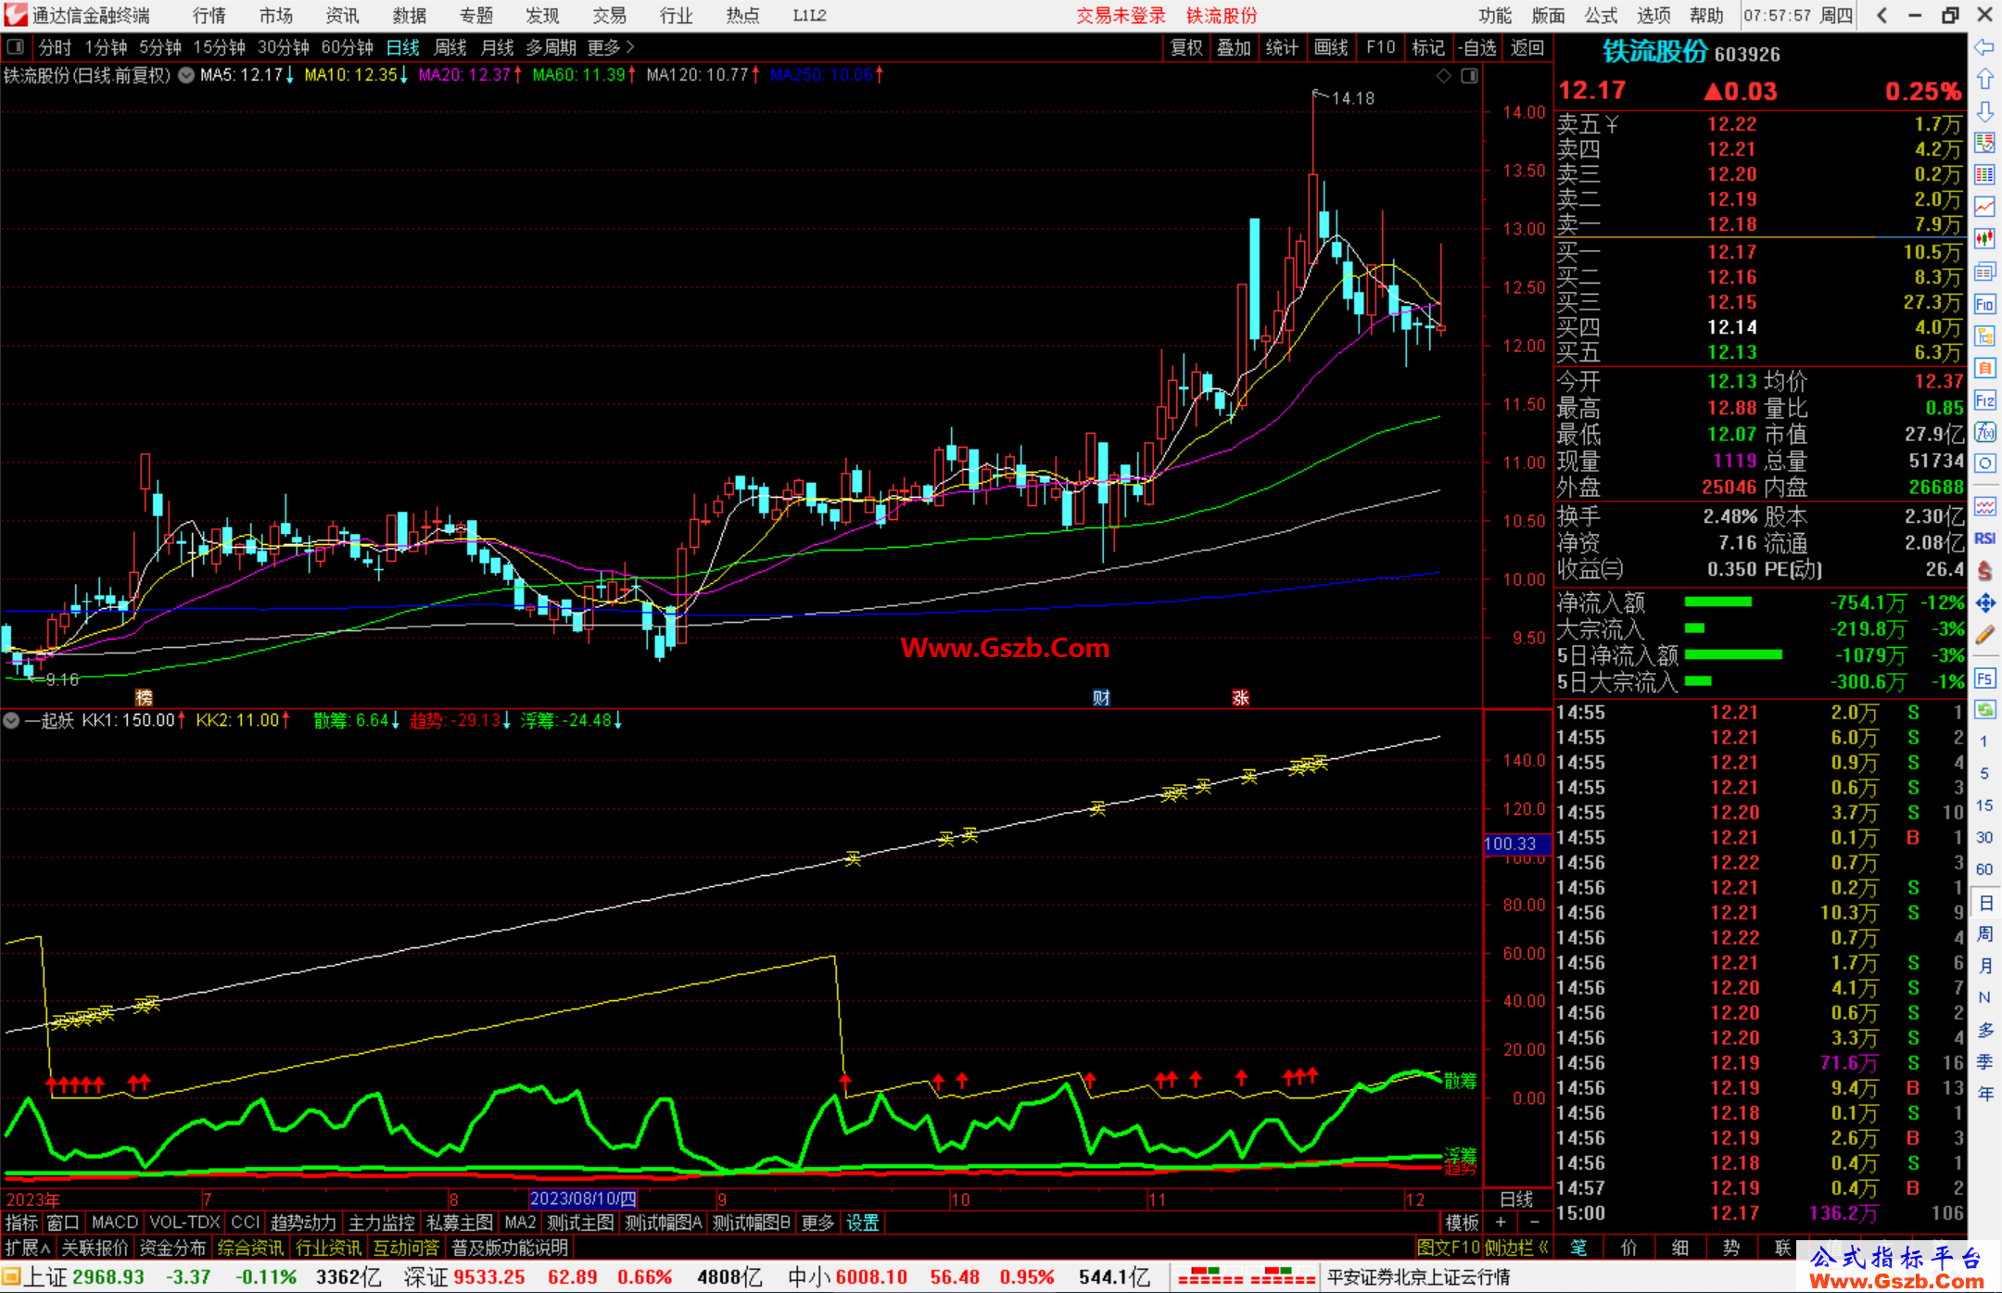Viewport: 2002px width, 1293px height.
Task: Toggle 复权 price adjustment button
Action: (1186, 47)
